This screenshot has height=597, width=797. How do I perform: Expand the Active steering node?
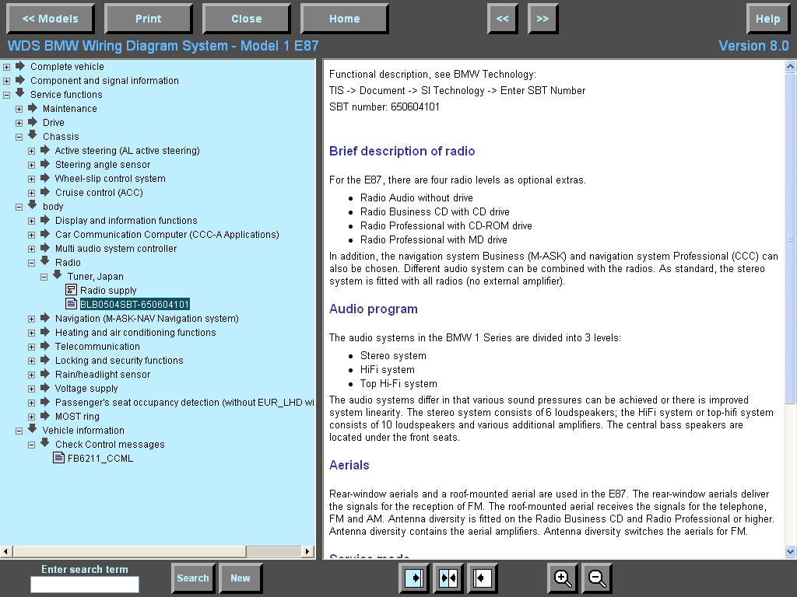[31, 152]
